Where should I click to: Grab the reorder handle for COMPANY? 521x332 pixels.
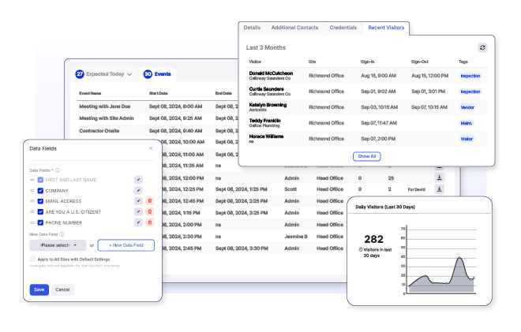32,191
